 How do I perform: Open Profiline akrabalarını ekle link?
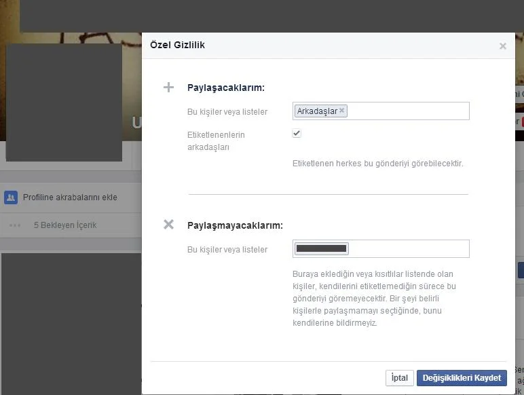[x=70, y=197]
